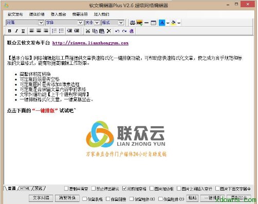Click the blue font color A swatch
Screen dimensions: 258x204
click(x=162, y=23)
